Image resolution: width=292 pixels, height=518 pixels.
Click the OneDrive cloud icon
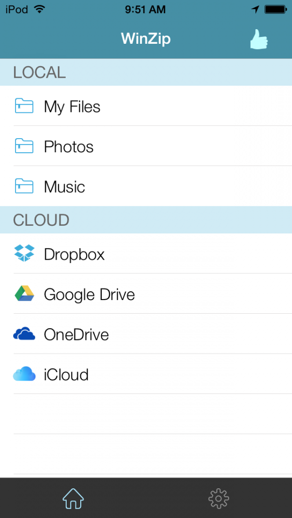pyautogui.click(x=24, y=334)
